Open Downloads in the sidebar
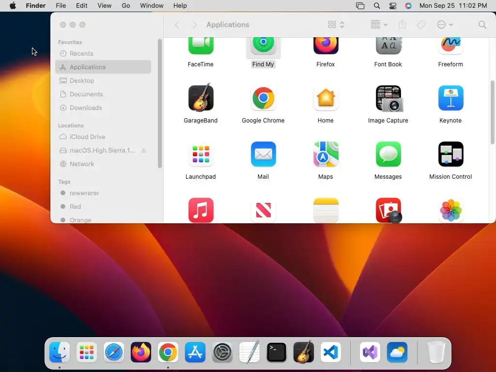The height and width of the screenshot is (372, 496). point(103,108)
